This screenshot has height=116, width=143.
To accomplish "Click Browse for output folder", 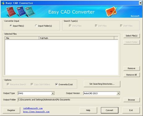I will tap(132, 100).
